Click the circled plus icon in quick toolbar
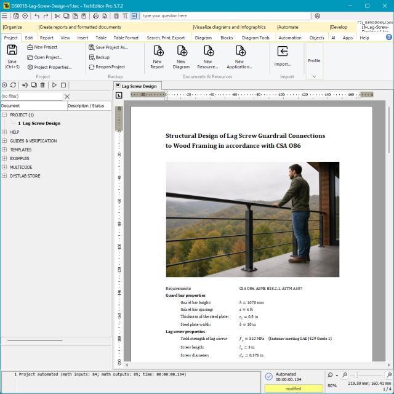The image size is (394, 394). pyautogui.click(x=25, y=16)
